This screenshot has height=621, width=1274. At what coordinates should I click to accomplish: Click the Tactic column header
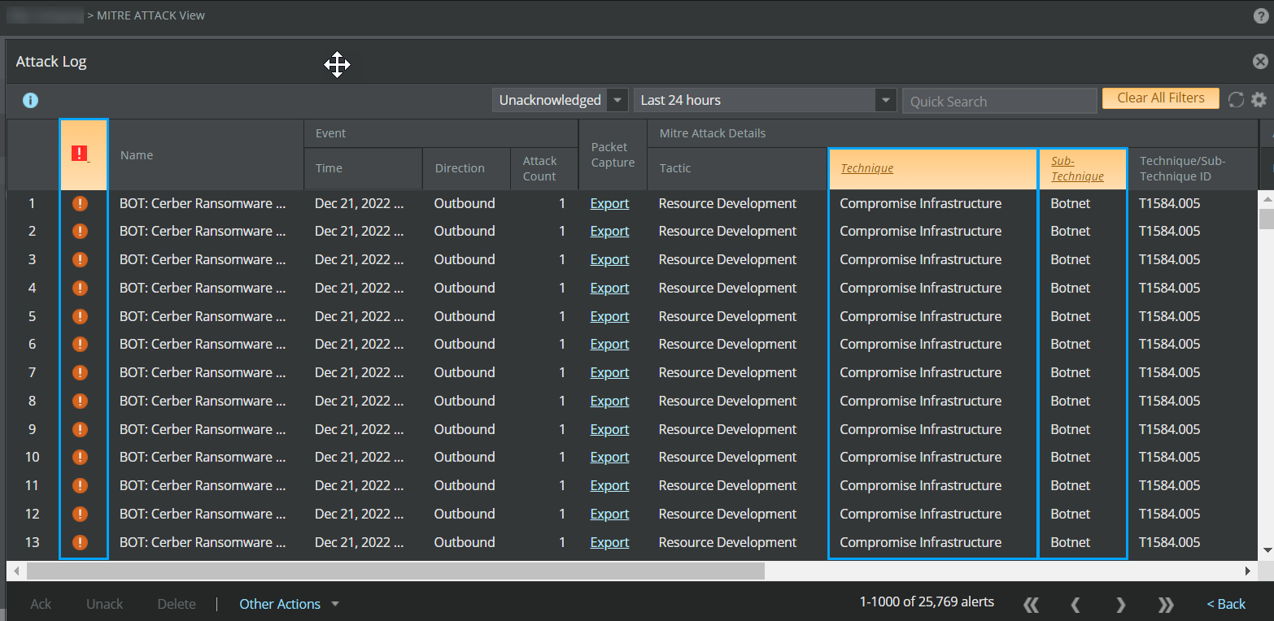[x=737, y=168]
